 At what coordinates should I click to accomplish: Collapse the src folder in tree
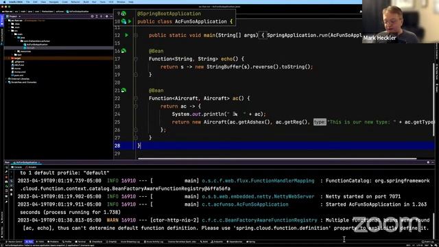point(10,30)
